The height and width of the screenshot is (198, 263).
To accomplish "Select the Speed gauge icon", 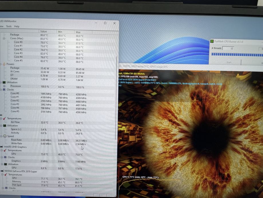I will coord(5,136).
